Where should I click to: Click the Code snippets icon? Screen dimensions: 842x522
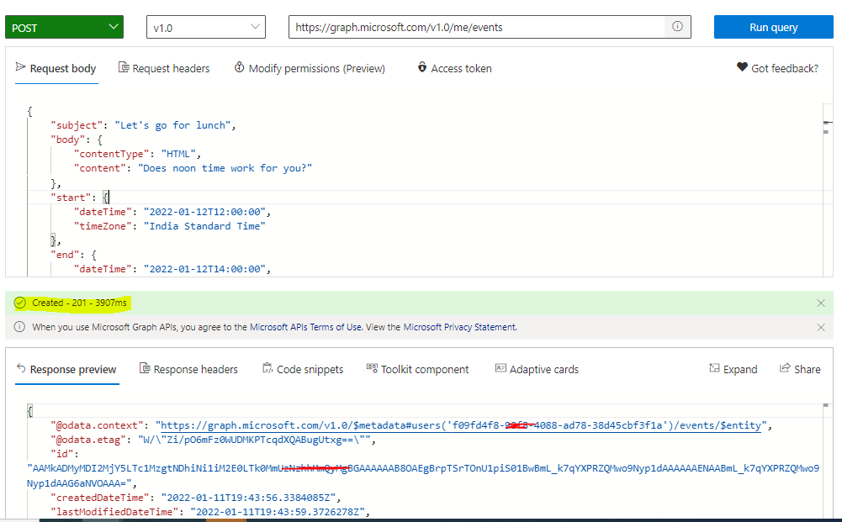click(270, 369)
